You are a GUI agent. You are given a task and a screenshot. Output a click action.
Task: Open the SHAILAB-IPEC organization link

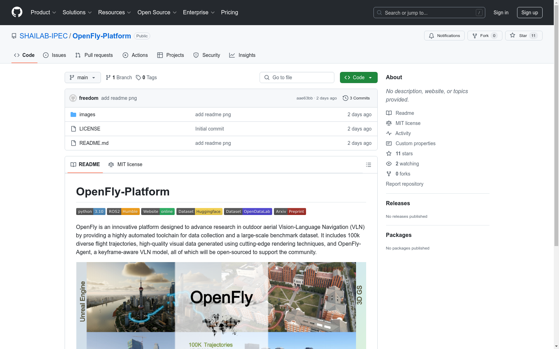[x=44, y=36]
